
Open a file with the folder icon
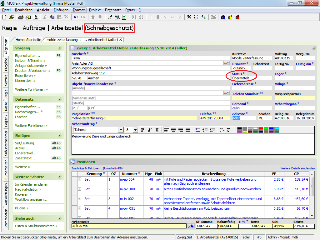pos(11,17)
